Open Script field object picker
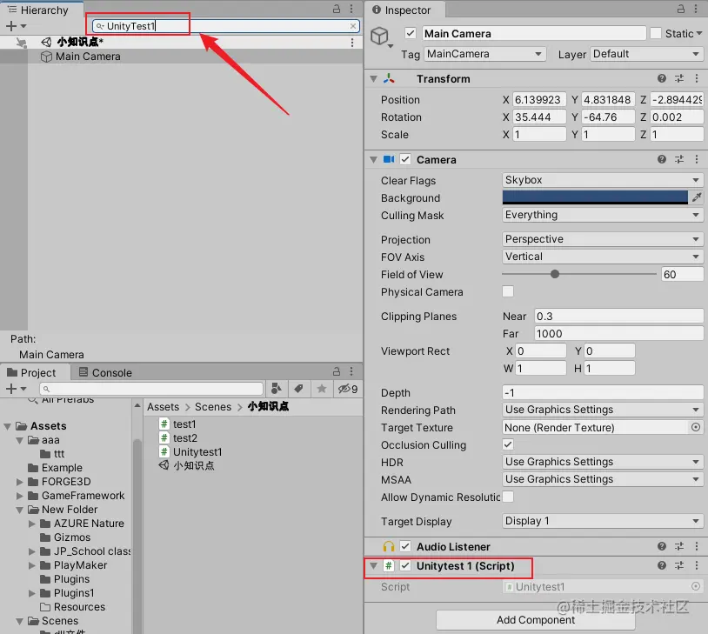Viewport: 708px width, 634px height. [696, 586]
